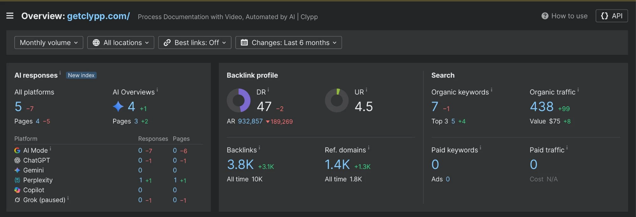Click organic traffic Value $75 text
Screen dimensions: 636x217
[545, 121]
